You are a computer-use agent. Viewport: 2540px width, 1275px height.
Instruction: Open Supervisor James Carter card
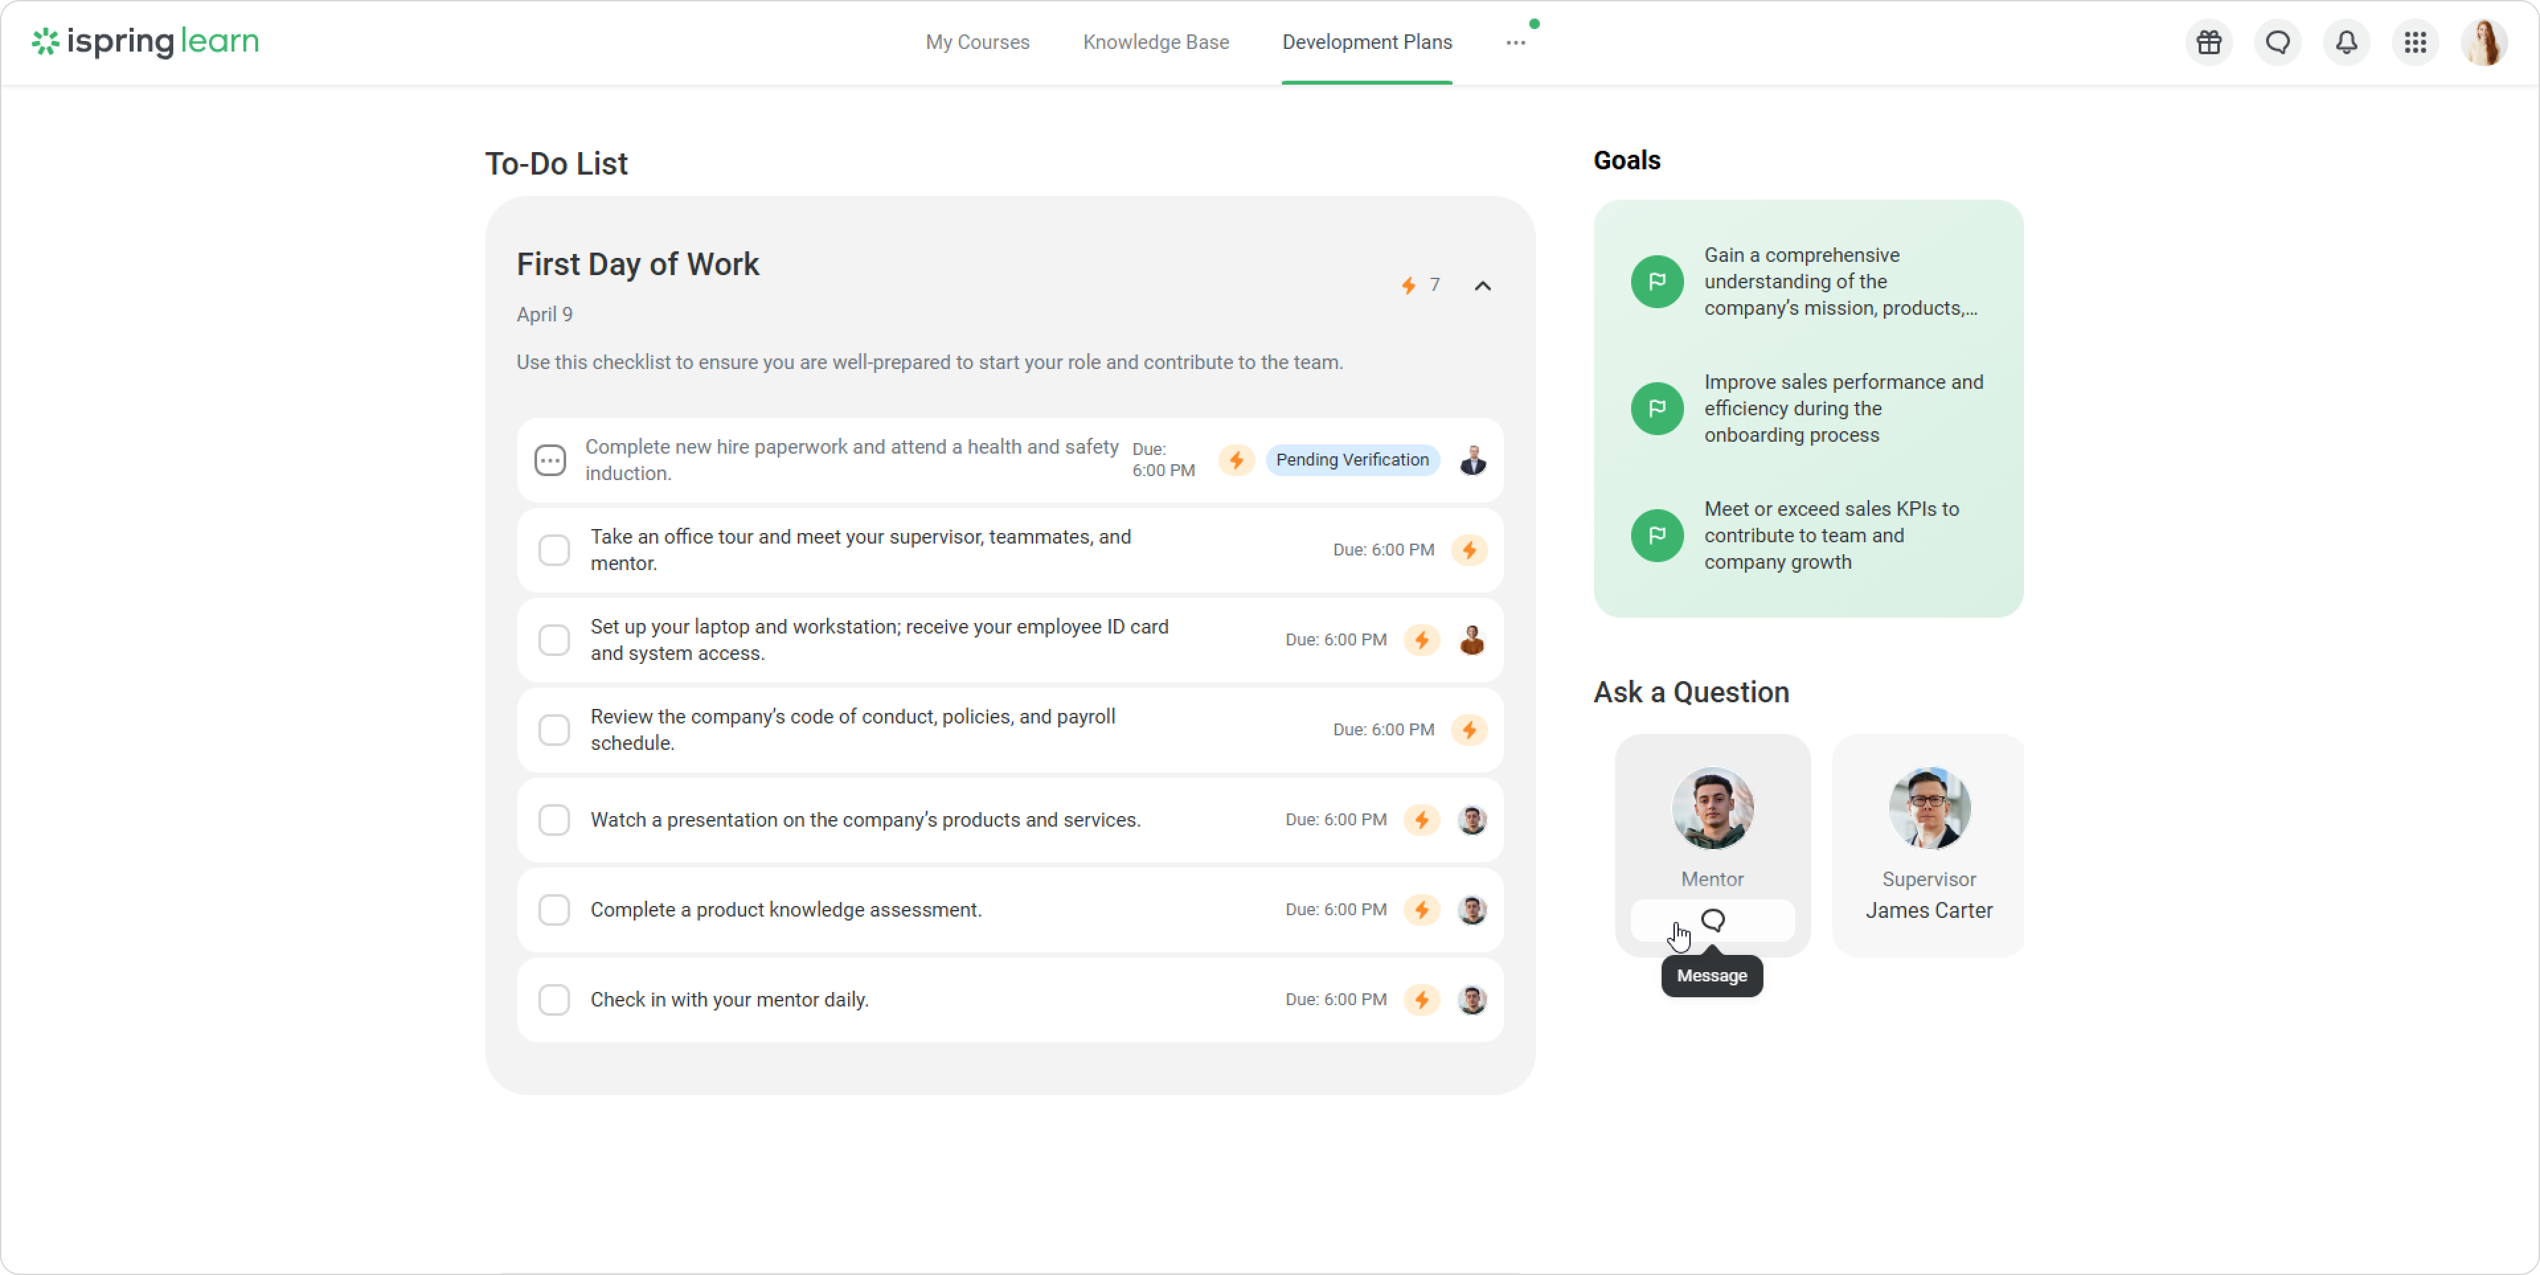click(x=1927, y=845)
